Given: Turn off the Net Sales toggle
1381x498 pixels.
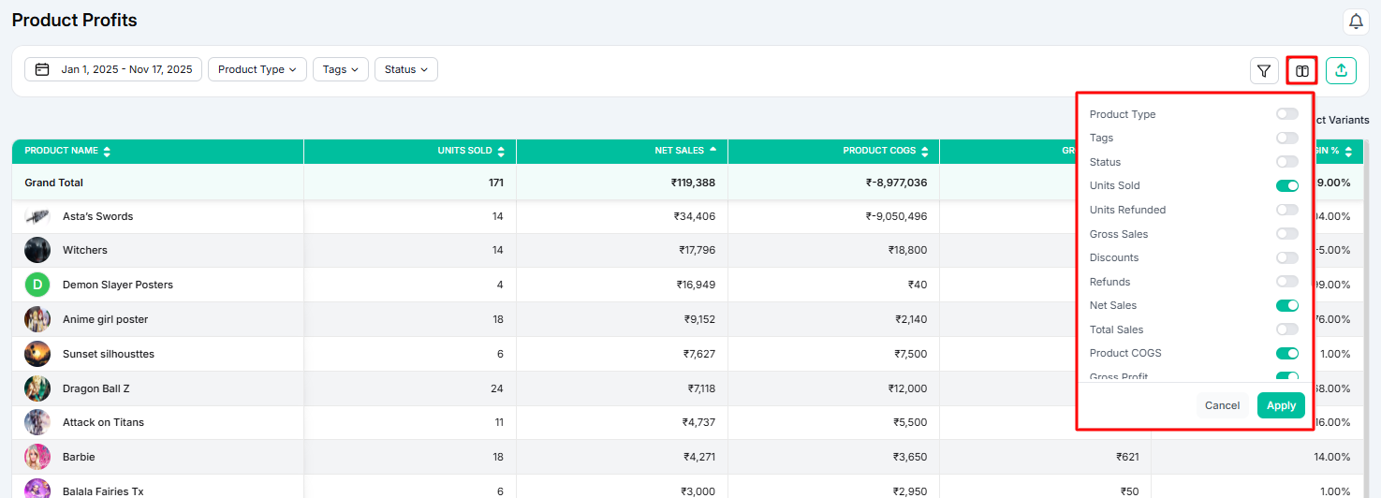Looking at the screenshot, I should pos(1286,305).
